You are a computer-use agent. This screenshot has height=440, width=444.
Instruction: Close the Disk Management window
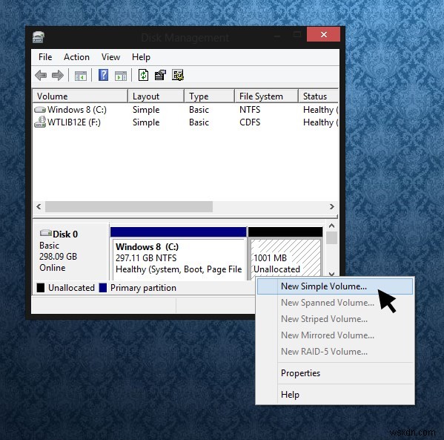click(x=324, y=35)
